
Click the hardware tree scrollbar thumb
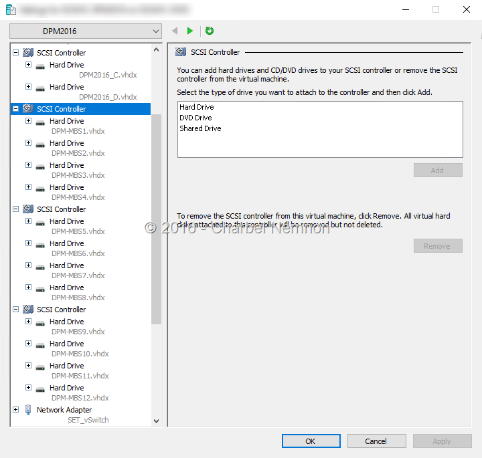[156, 219]
